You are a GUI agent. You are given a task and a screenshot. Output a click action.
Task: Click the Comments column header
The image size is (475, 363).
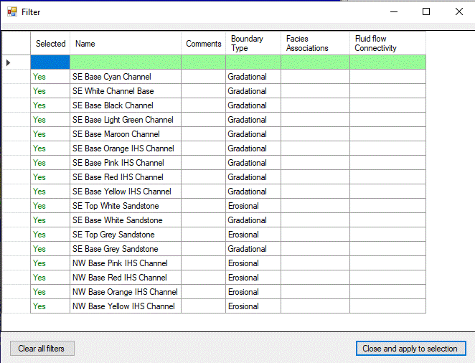(203, 44)
